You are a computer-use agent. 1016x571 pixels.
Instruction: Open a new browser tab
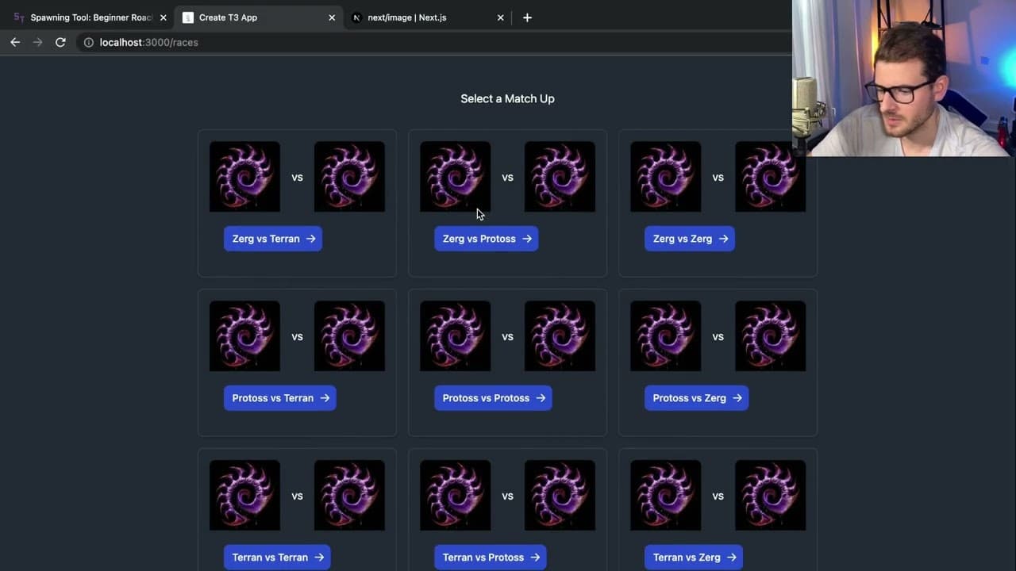(x=527, y=17)
